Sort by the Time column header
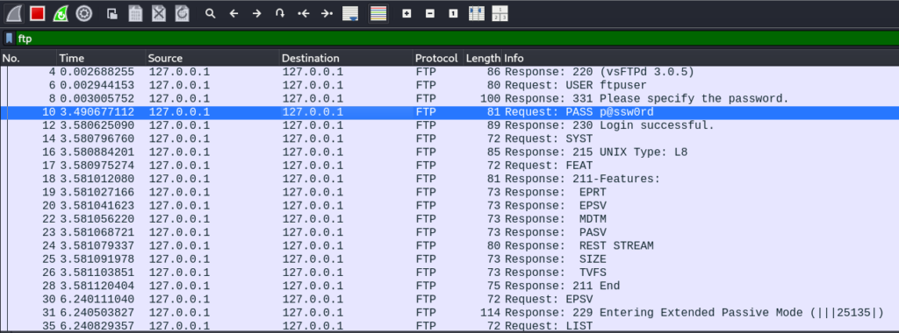 coord(102,58)
